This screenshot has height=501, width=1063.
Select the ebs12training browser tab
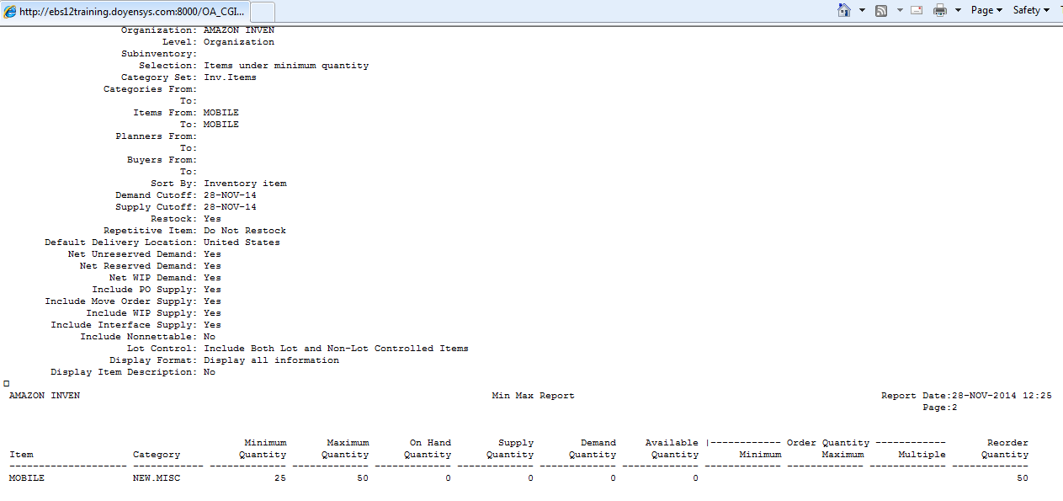pyautogui.click(x=125, y=11)
